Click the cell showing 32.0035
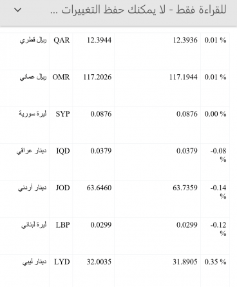This screenshot has height=287, width=237. (93, 271)
